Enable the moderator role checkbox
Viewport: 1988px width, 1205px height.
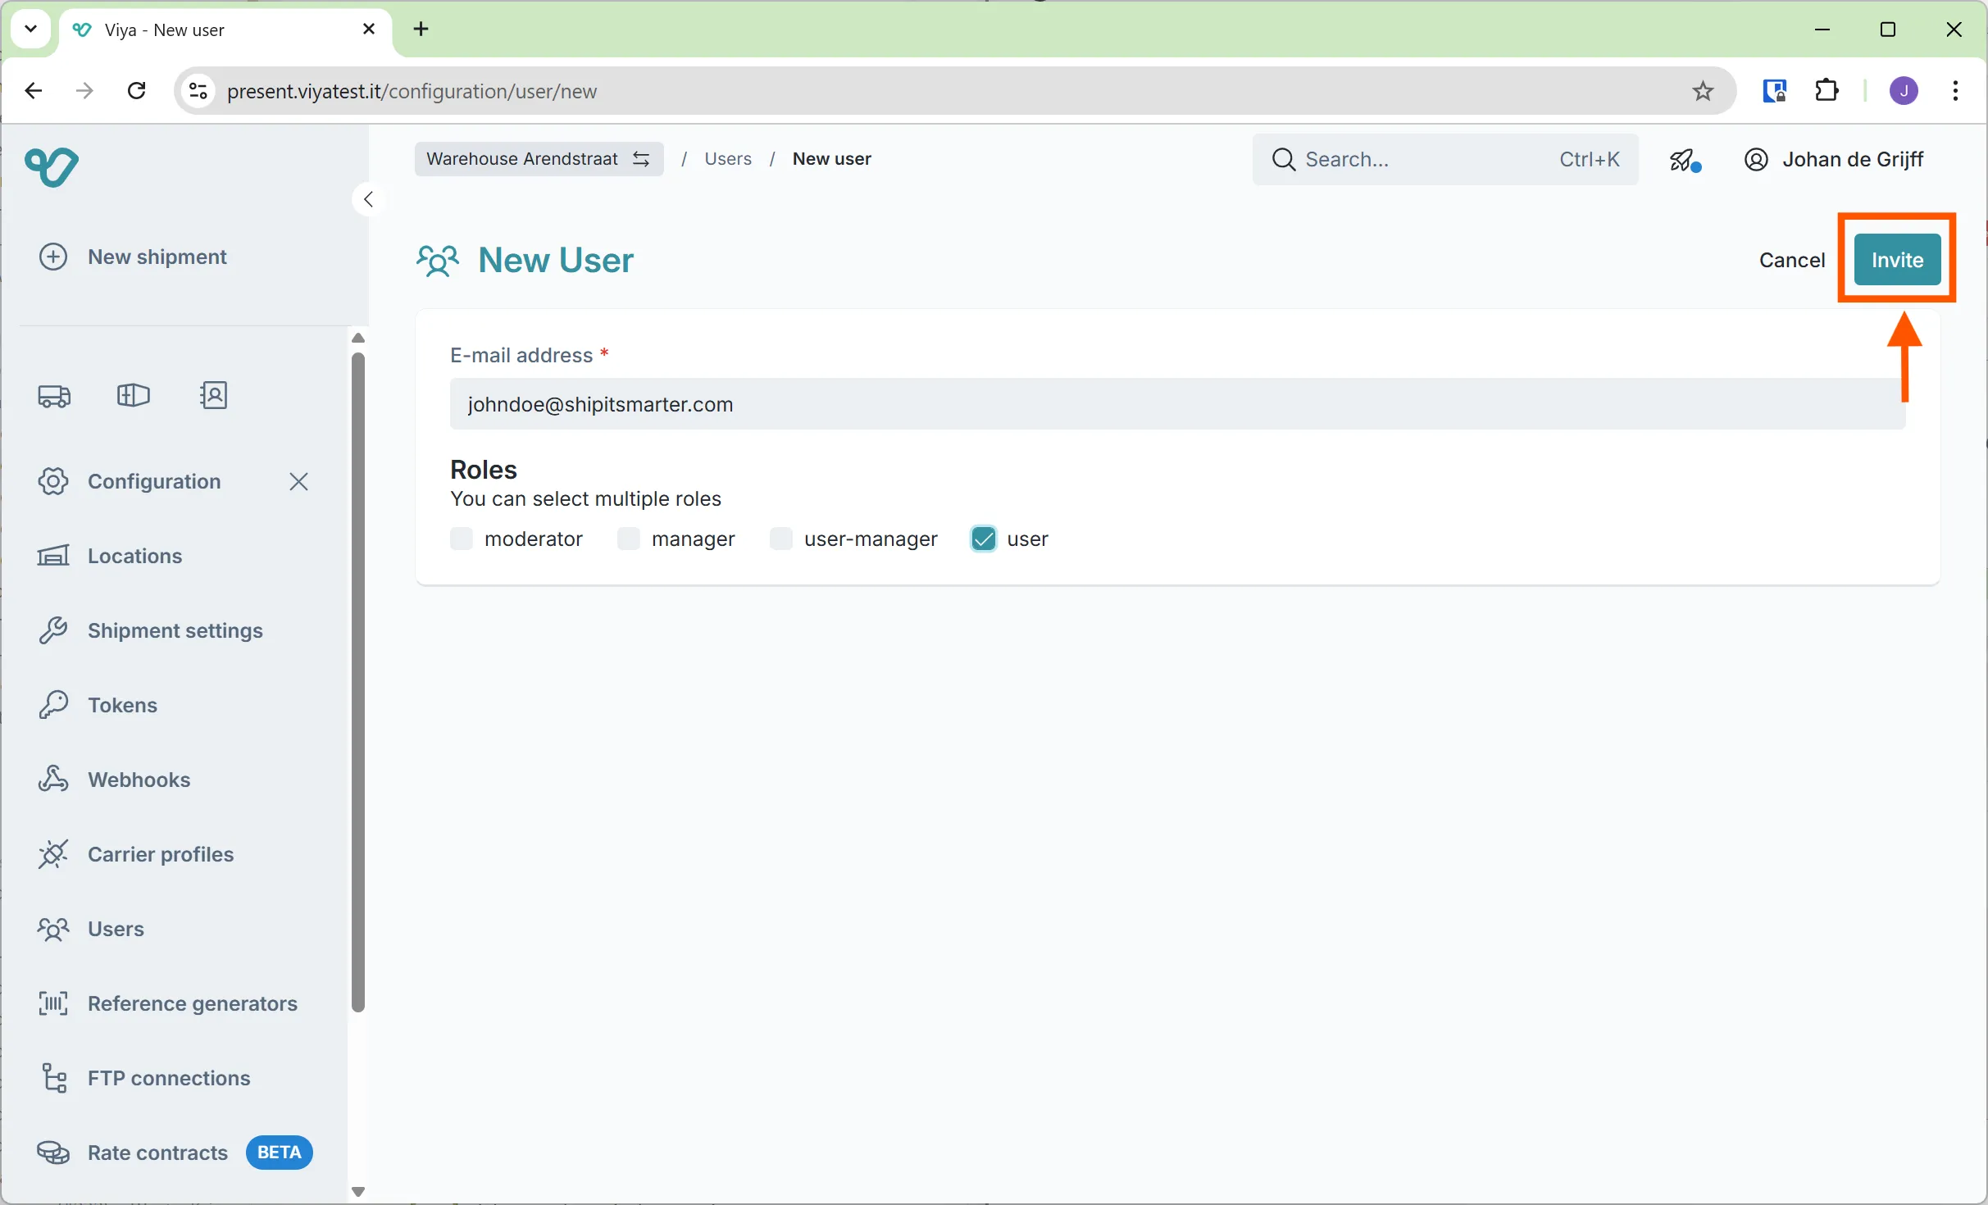(462, 539)
